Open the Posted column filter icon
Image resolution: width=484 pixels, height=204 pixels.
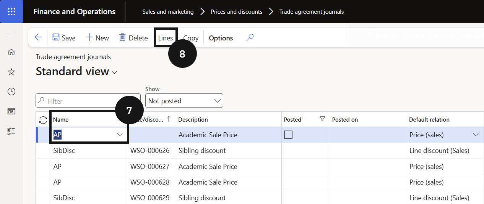pos(322,119)
